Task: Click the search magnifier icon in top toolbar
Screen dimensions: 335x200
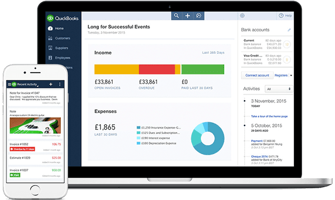Action: pyautogui.click(x=176, y=15)
